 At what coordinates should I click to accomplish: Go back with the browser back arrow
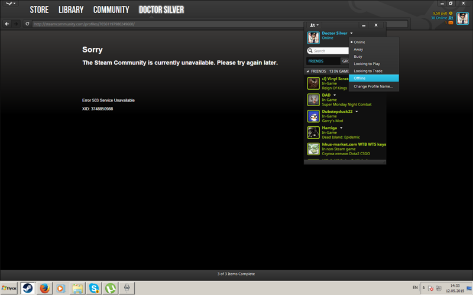[x=7, y=24]
